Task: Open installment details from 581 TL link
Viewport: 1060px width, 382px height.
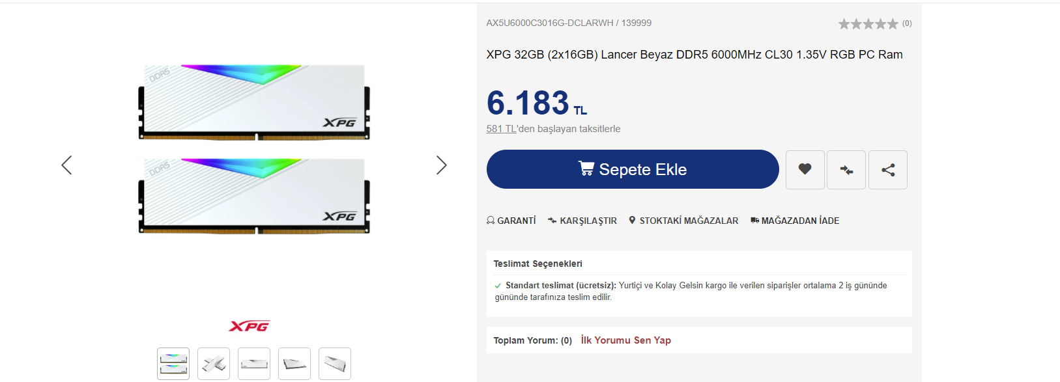Action: click(502, 129)
